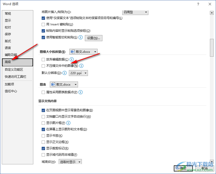Enable 用 Insert 键粘贴 checkbox

tap(43, 24)
